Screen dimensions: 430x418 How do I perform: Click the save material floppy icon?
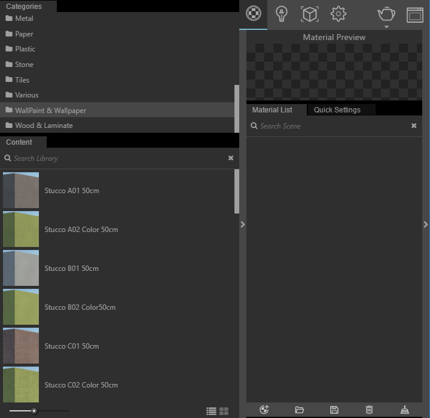click(334, 410)
